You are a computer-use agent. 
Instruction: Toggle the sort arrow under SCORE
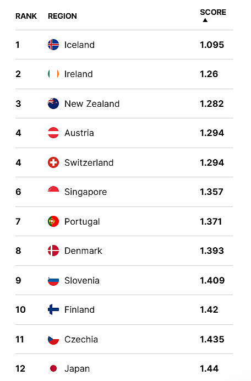coord(205,20)
